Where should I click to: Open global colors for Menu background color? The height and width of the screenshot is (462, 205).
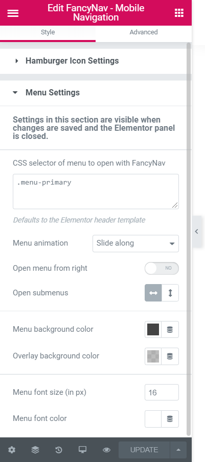point(170,329)
